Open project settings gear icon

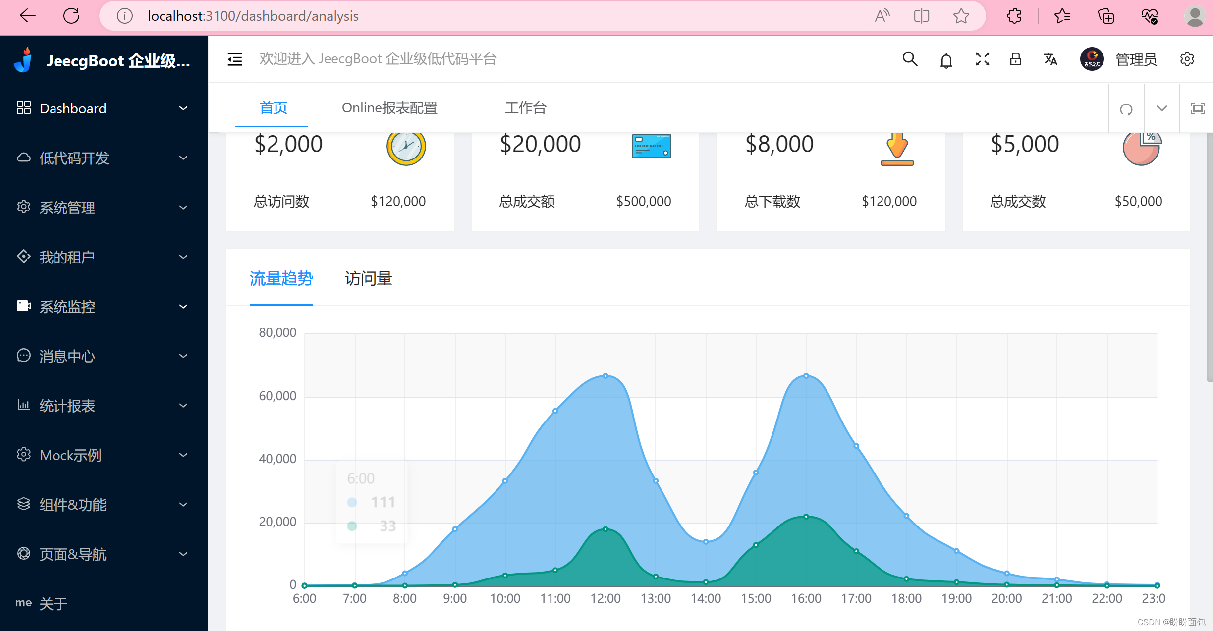tap(1187, 59)
